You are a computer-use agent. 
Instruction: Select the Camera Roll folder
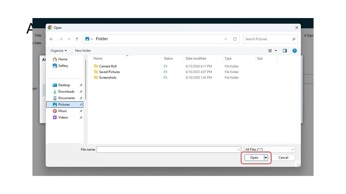click(108, 66)
